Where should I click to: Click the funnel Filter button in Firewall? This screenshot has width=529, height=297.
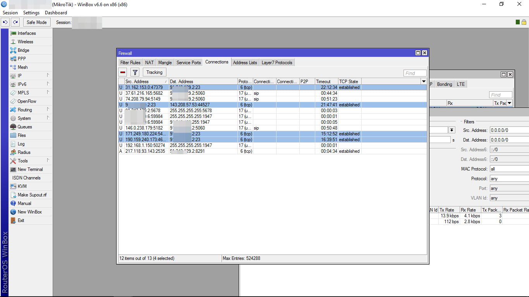click(135, 72)
